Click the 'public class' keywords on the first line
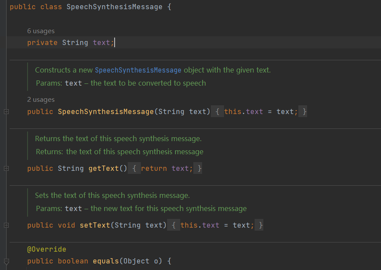381x270 pixels. 36,7
